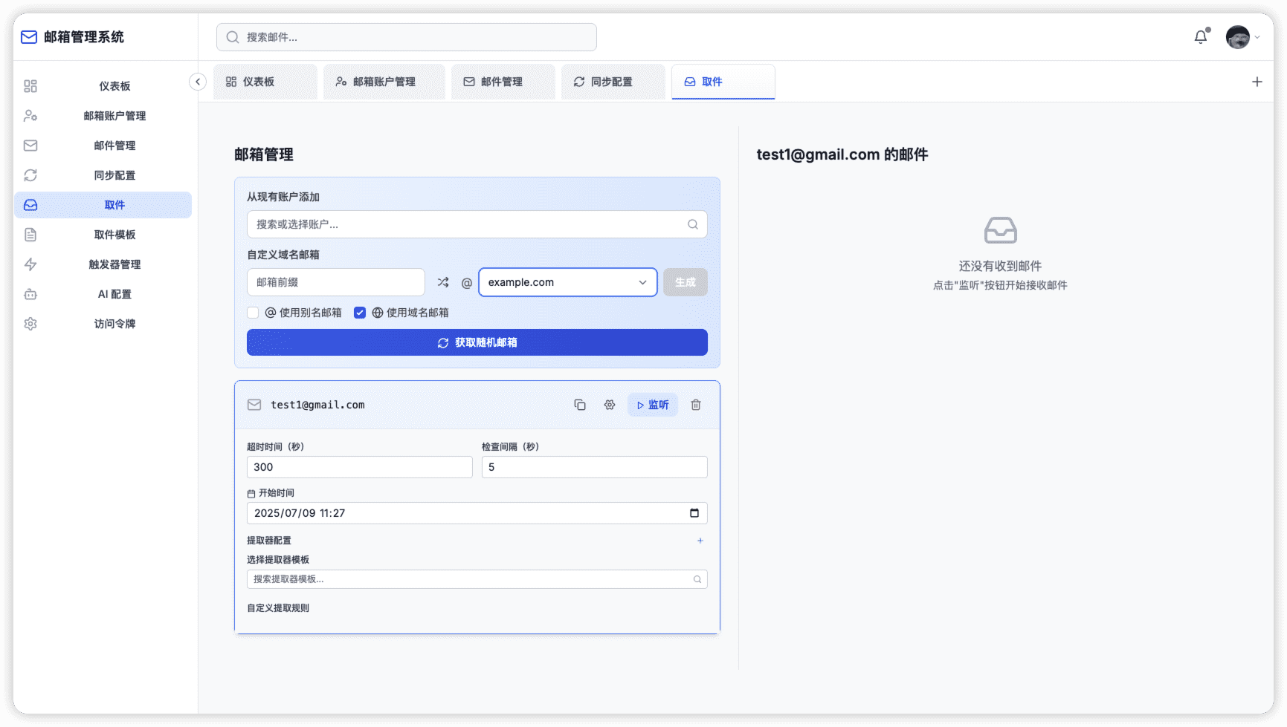The image size is (1287, 727).
Task: Click the 监听 button
Action: coord(653,405)
